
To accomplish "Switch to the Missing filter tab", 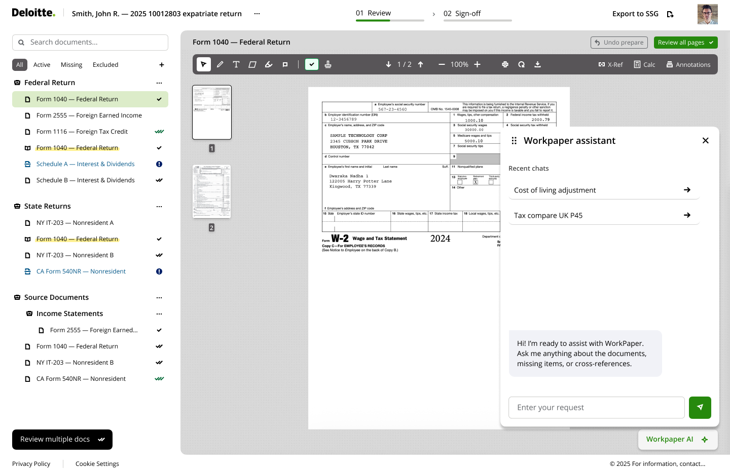I will 71,65.
